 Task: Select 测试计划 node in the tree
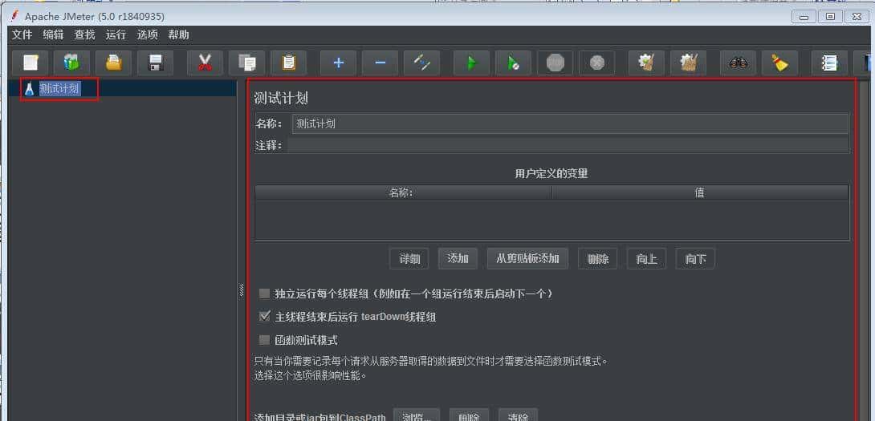pos(59,89)
